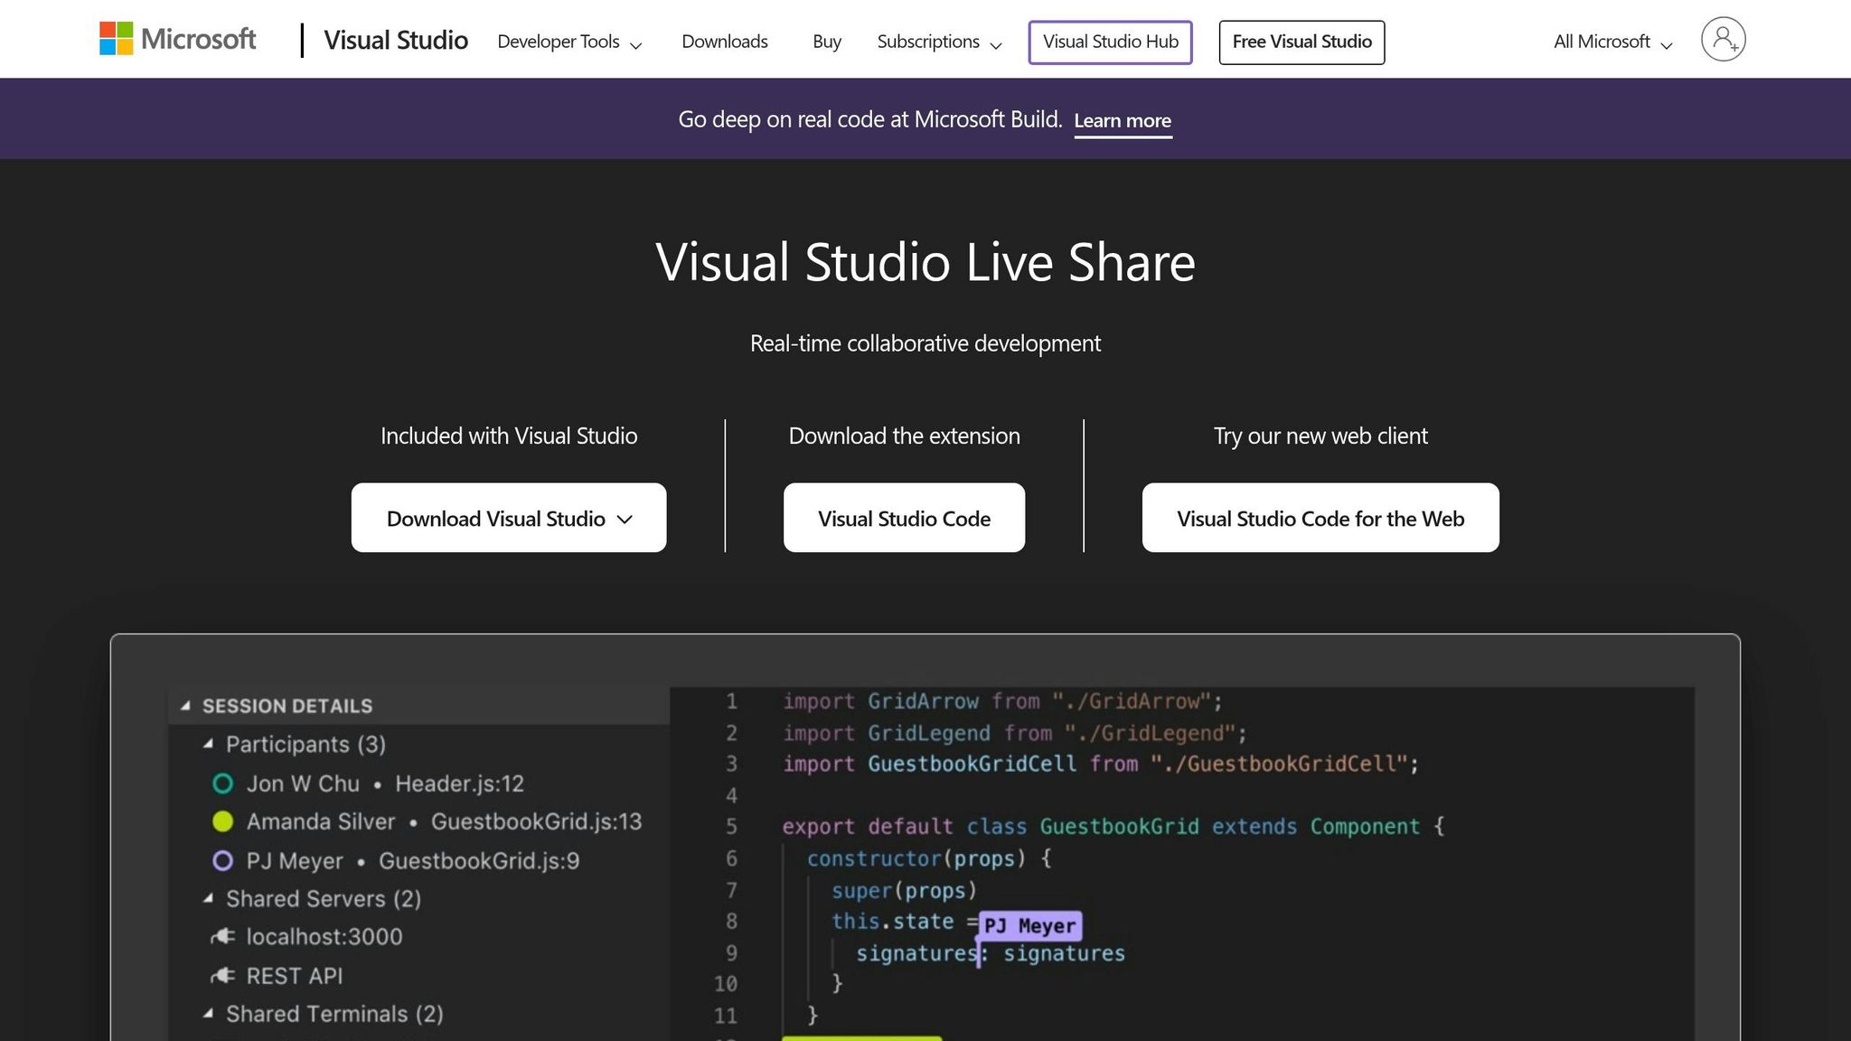1851x1041 pixels.
Task: Click the Free Visual Studio button
Action: (1301, 42)
